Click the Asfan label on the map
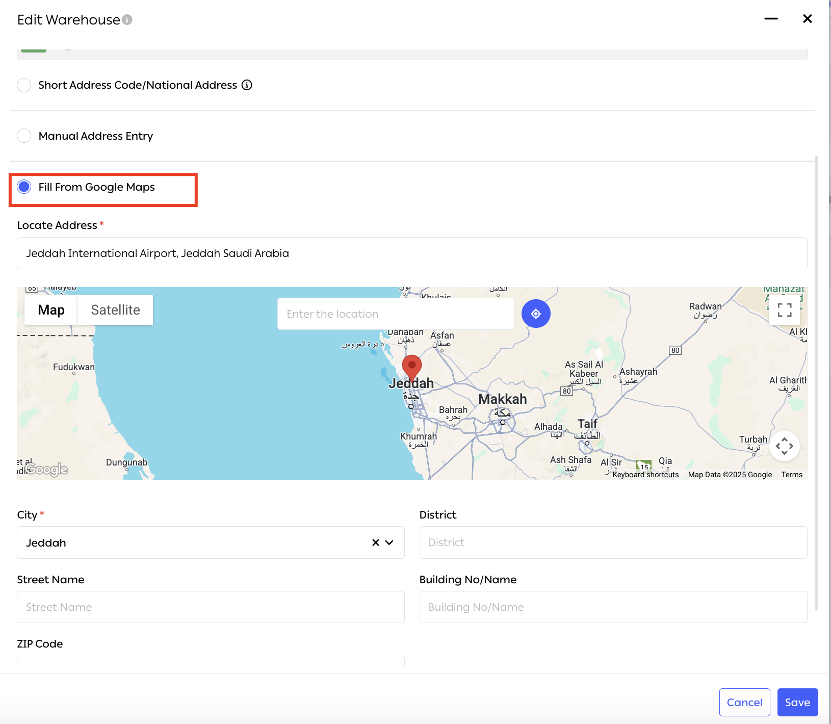The width and height of the screenshot is (831, 724). point(442,335)
